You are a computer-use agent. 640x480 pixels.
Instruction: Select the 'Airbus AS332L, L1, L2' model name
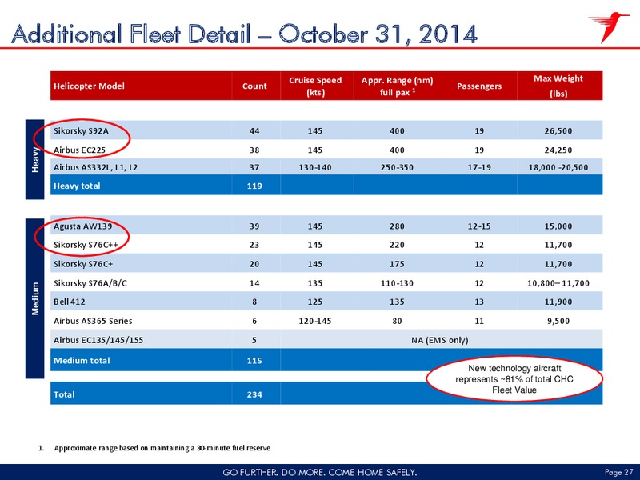coord(95,167)
